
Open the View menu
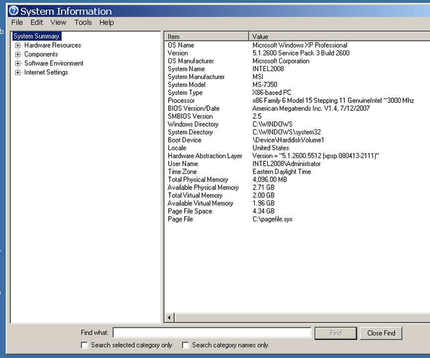tap(58, 22)
